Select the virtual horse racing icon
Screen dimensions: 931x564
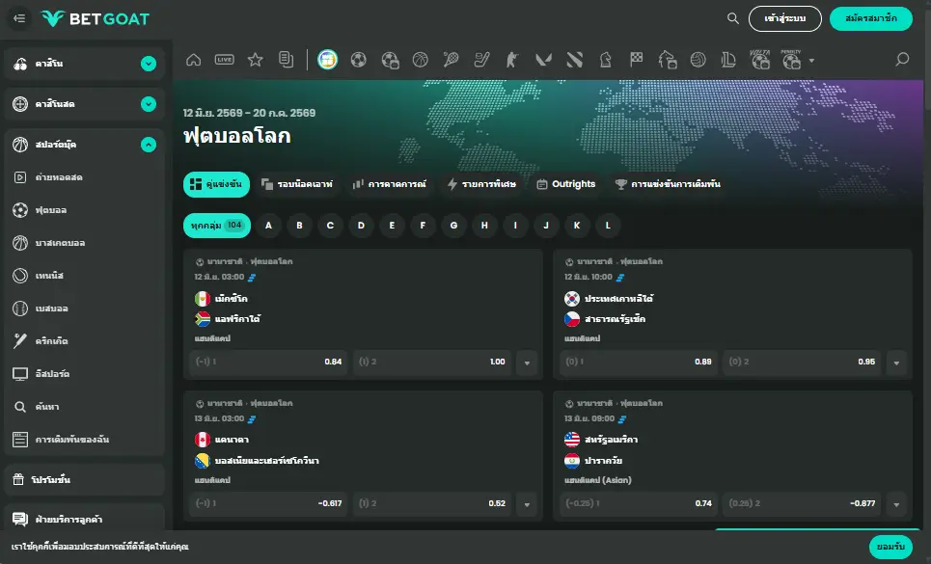click(x=668, y=60)
